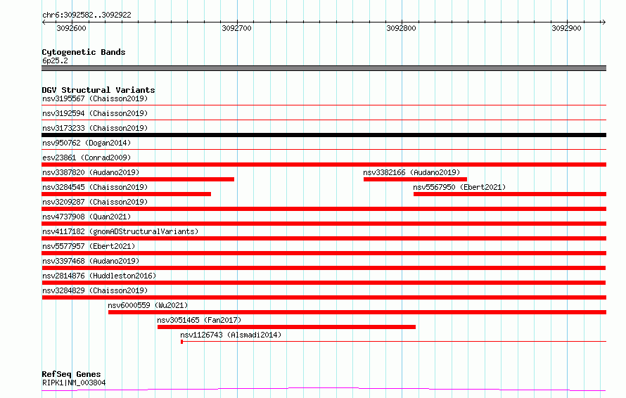Click the 3092700 ruler position label
The image size is (626, 398).
[x=236, y=28]
